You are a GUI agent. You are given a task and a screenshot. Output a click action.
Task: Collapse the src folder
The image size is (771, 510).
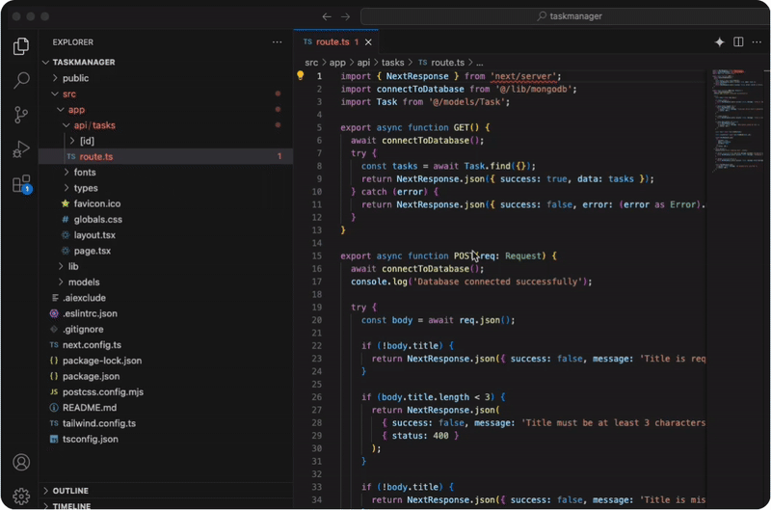[68, 94]
